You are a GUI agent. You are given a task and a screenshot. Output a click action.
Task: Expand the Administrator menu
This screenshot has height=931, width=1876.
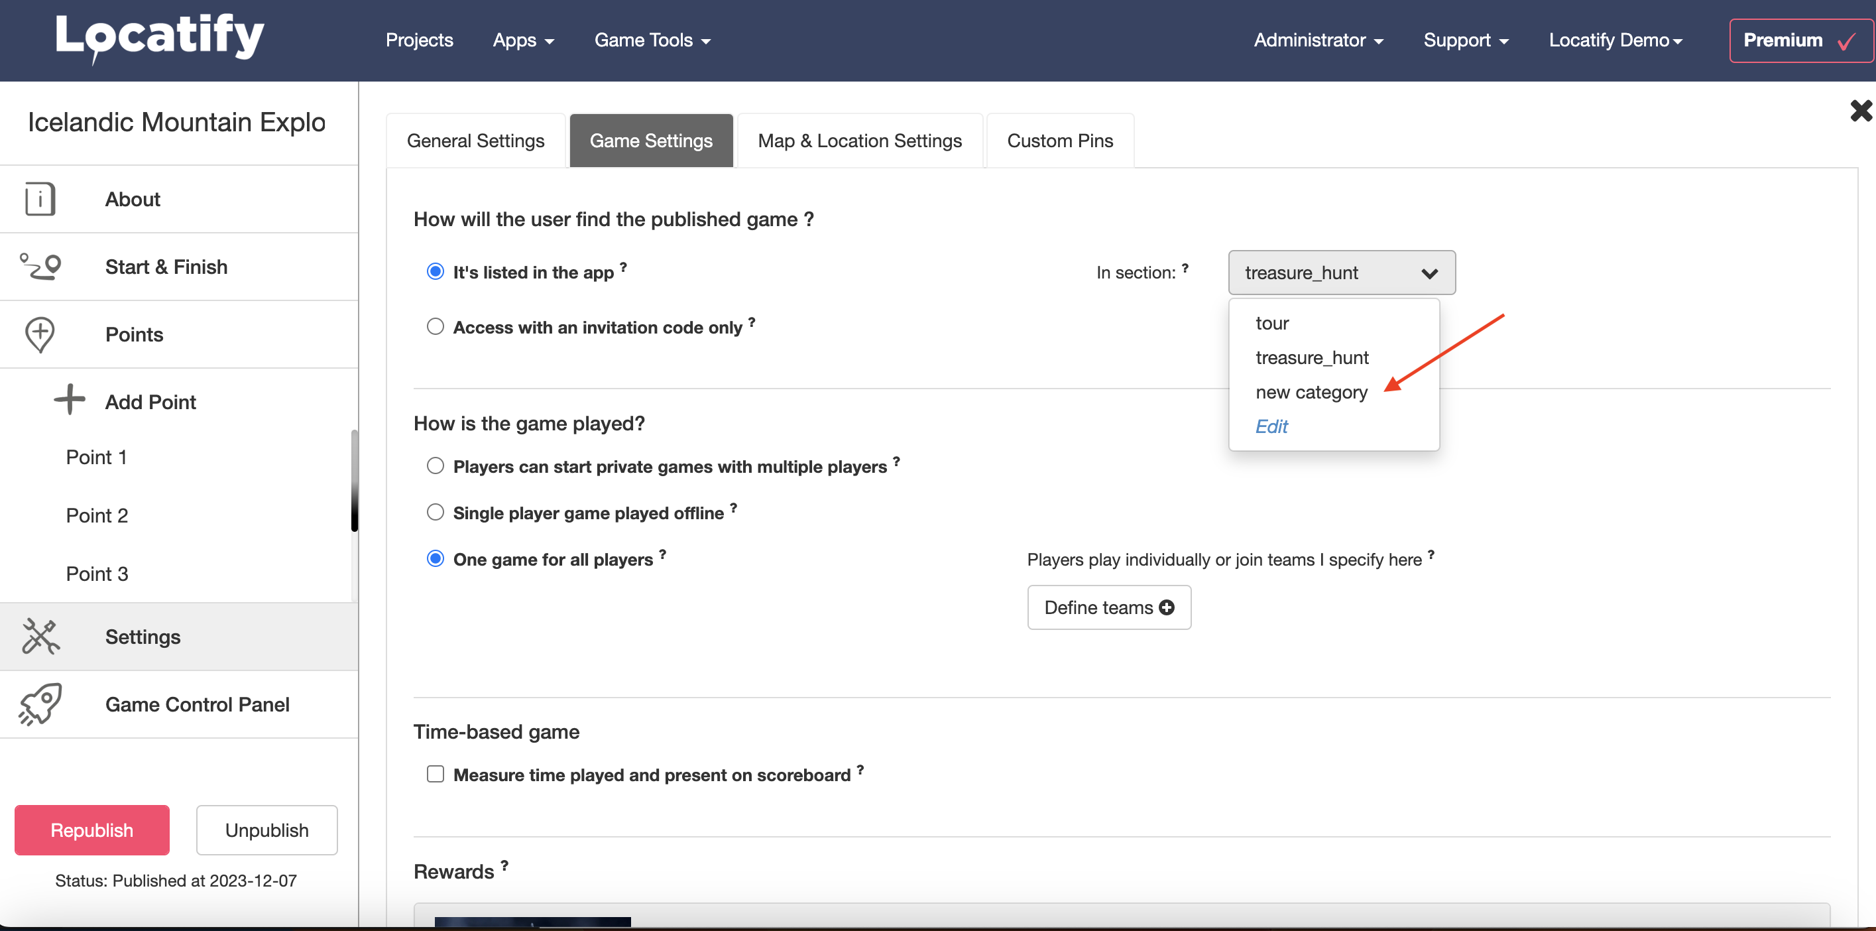(x=1318, y=40)
